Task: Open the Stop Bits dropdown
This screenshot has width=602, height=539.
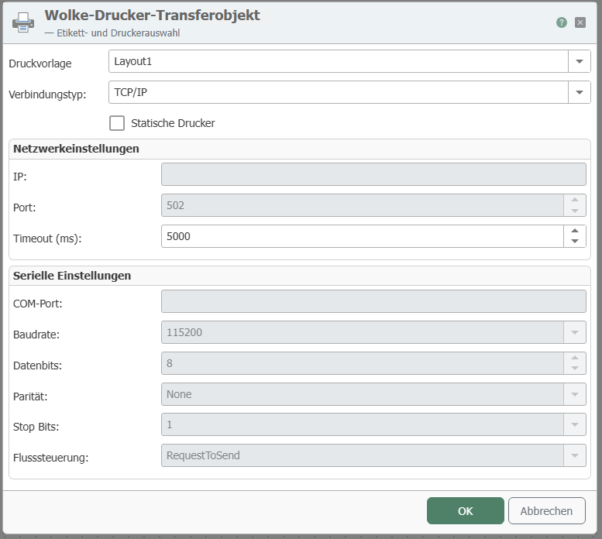Action: click(x=574, y=424)
